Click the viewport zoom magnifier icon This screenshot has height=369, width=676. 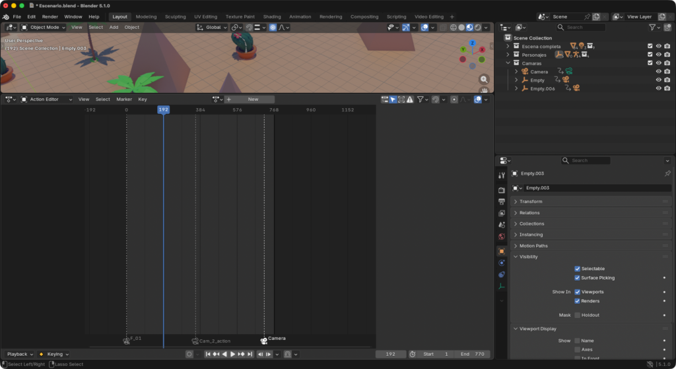[484, 79]
